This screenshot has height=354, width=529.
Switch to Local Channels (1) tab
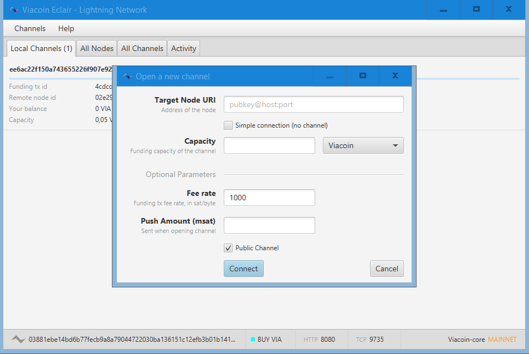(41, 48)
